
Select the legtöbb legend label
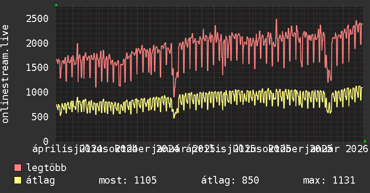pos(46,168)
